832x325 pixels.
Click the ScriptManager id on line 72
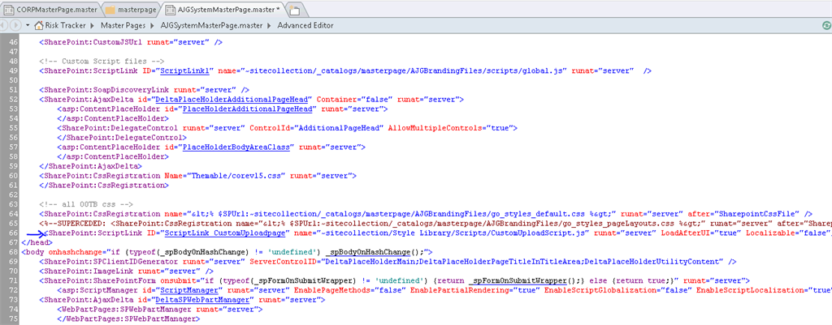click(189, 290)
